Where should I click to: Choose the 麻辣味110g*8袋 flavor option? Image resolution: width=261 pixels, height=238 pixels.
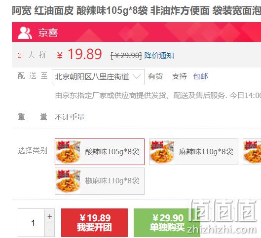point(193,152)
